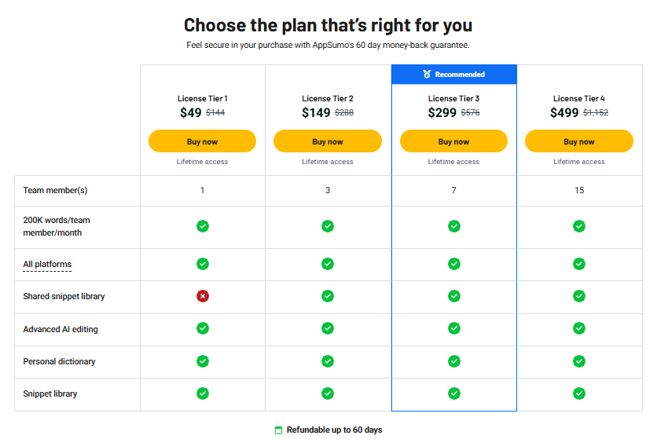Click Tier 4 All platforms checkmark
This screenshot has height=439, width=657.
(x=579, y=264)
